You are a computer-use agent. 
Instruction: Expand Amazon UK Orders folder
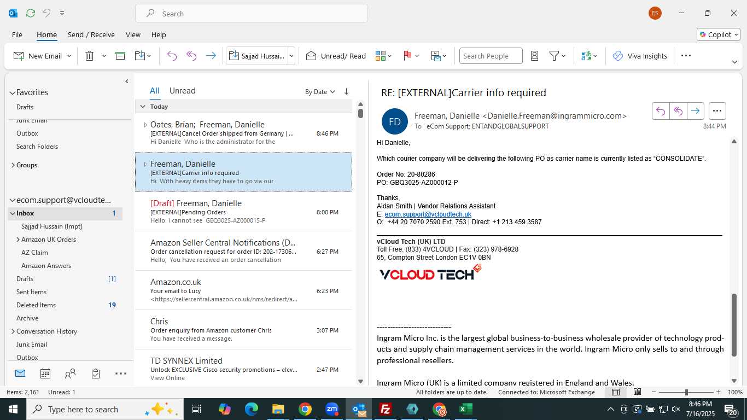[18, 240]
